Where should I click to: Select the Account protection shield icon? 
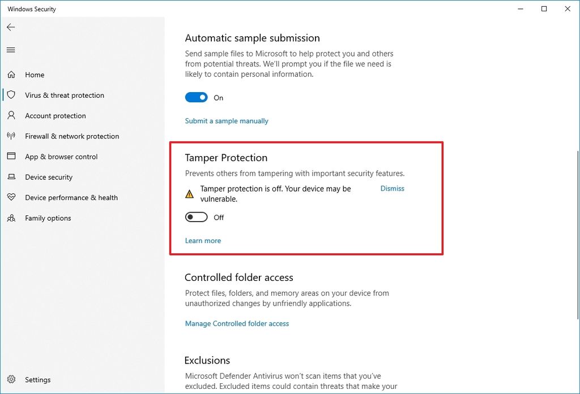pos(11,115)
